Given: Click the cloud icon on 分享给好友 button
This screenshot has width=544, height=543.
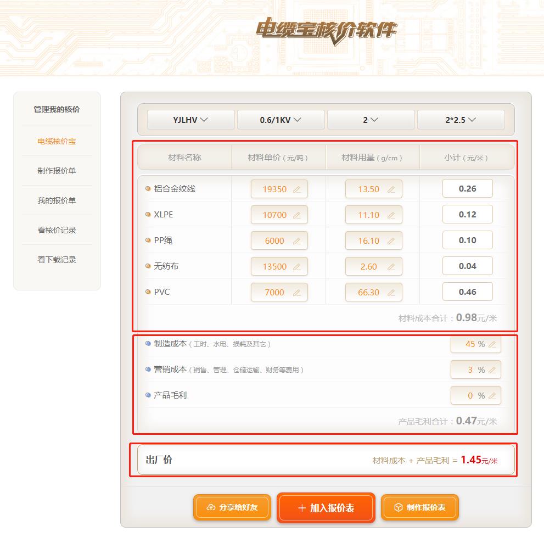Looking at the screenshot, I should (211, 507).
